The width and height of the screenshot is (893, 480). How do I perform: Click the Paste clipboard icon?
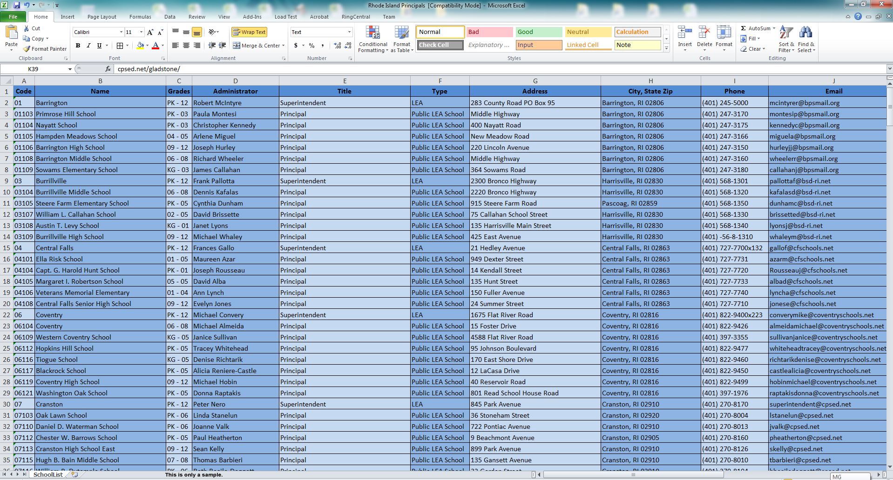(x=11, y=32)
